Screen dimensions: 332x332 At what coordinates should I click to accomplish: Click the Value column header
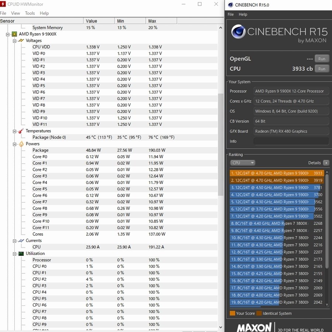(x=99, y=21)
